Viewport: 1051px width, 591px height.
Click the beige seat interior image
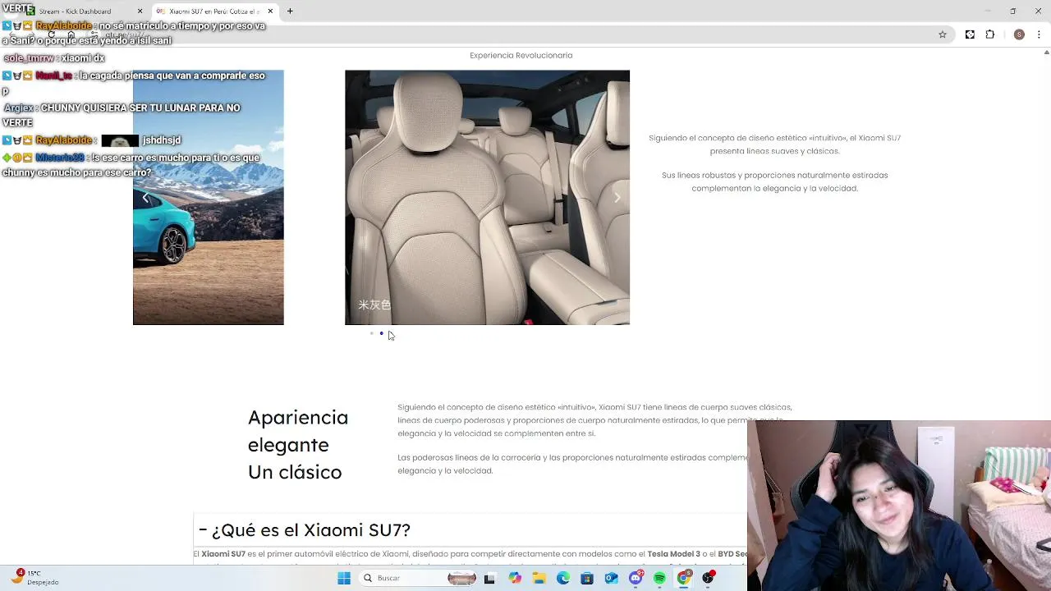[487, 197]
